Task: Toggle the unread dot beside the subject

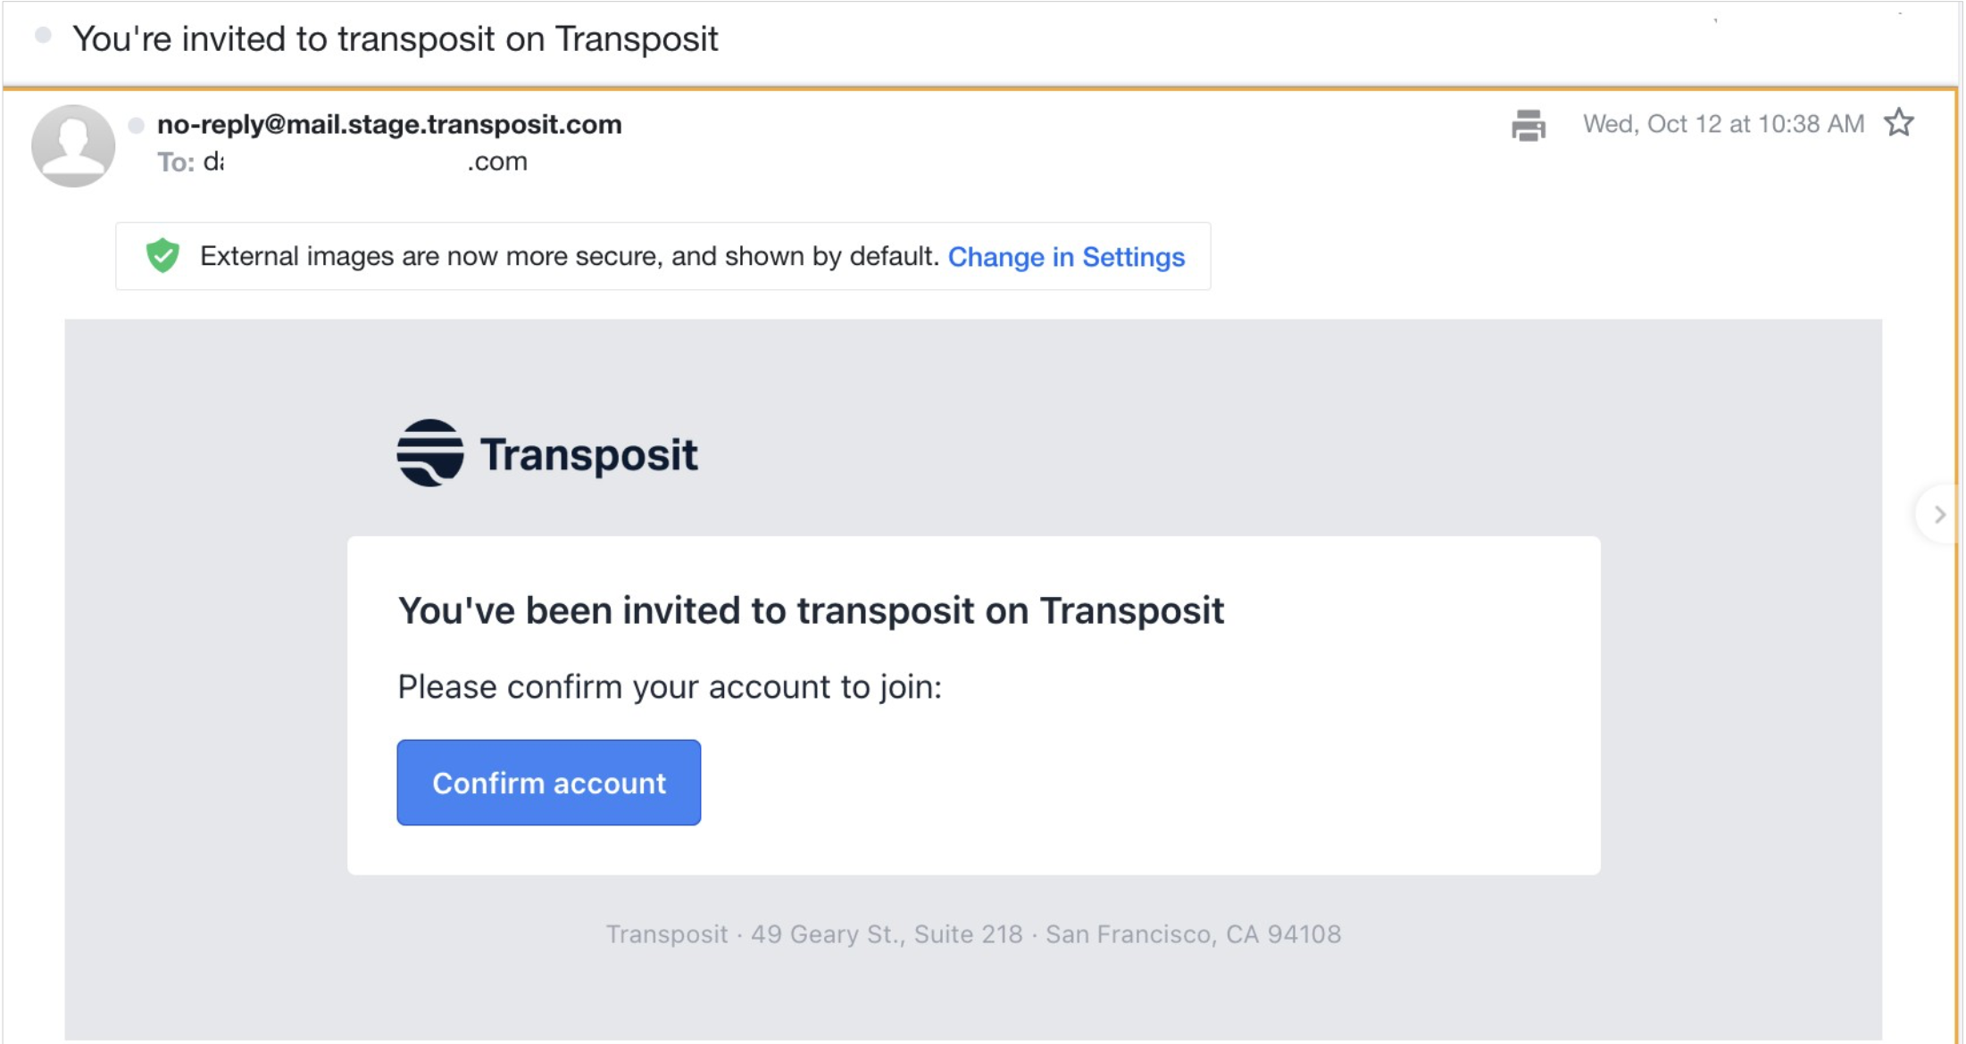Action: tap(43, 36)
